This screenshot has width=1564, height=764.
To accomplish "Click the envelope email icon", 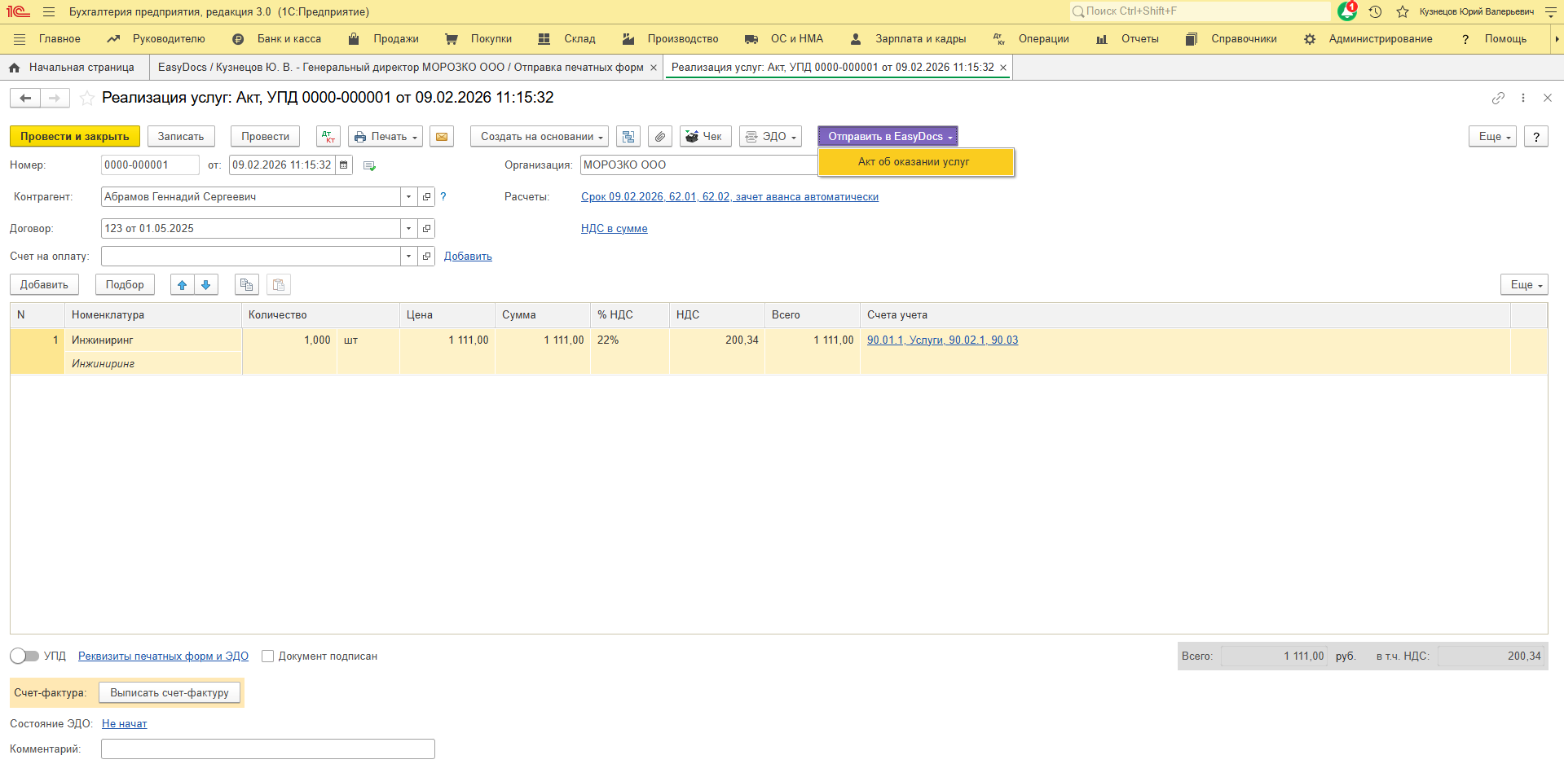I will [442, 137].
